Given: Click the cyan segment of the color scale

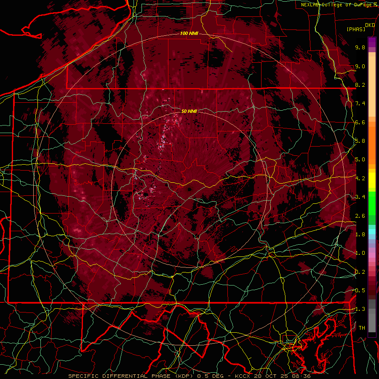Looking at the screenshot, I should 372,232.
